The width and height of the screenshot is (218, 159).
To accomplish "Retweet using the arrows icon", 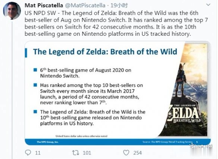I will pos(76,153).
